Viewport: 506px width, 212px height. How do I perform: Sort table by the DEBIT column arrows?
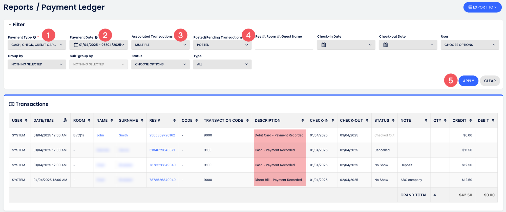pyautogui.click(x=493, y=120)
